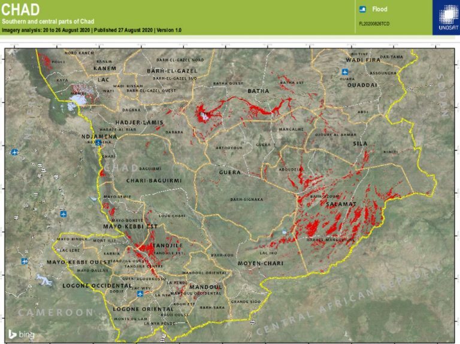Click the OUADDAI region label

pyautogui.click(x=362, y=86)
